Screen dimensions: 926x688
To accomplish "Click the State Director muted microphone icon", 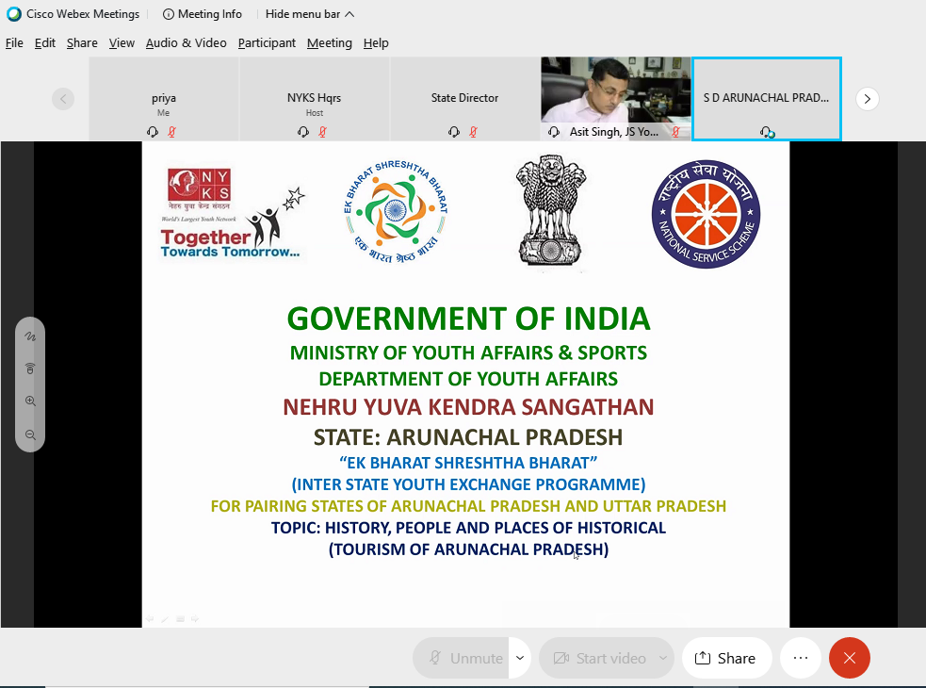I will click(x=473, y=132).
